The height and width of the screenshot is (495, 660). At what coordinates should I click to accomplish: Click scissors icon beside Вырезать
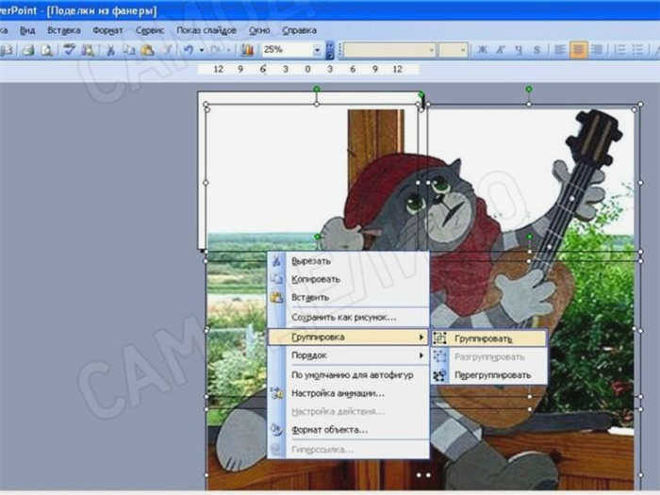tap(276, 261)
